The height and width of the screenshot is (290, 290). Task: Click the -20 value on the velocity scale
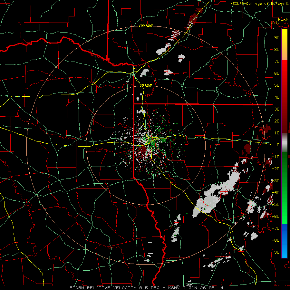275,169
